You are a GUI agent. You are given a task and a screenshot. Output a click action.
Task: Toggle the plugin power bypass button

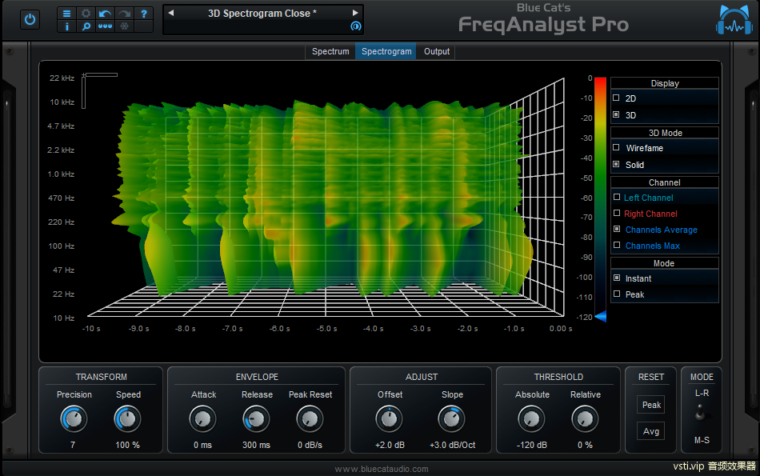(x=30, y=20)
